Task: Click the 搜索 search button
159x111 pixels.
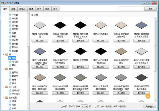Action: (x=150, y=9)
